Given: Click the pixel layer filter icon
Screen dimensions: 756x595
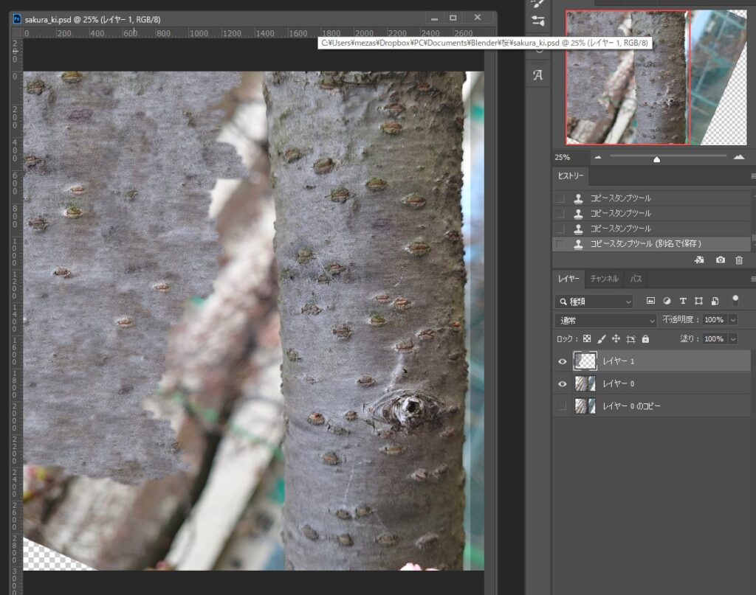Looking at the screenshot, I should [x=650, y=301].
